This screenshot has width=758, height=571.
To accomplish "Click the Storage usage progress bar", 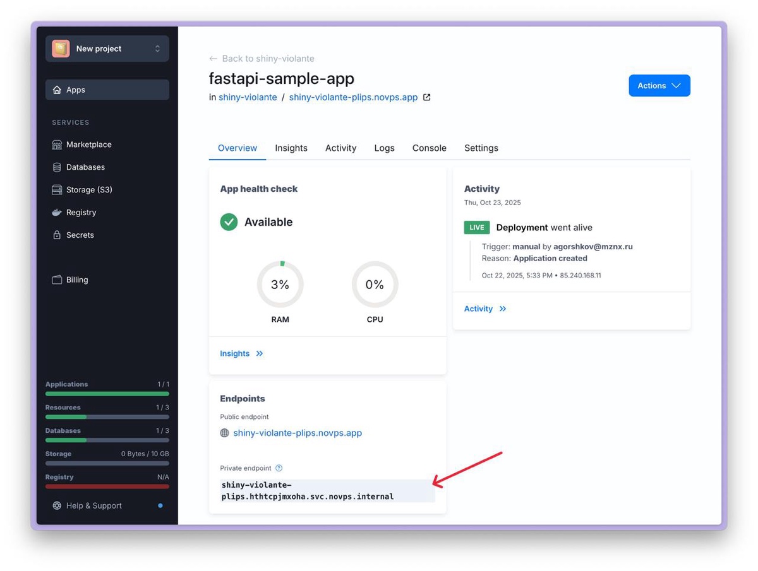I will click(107, 463).
